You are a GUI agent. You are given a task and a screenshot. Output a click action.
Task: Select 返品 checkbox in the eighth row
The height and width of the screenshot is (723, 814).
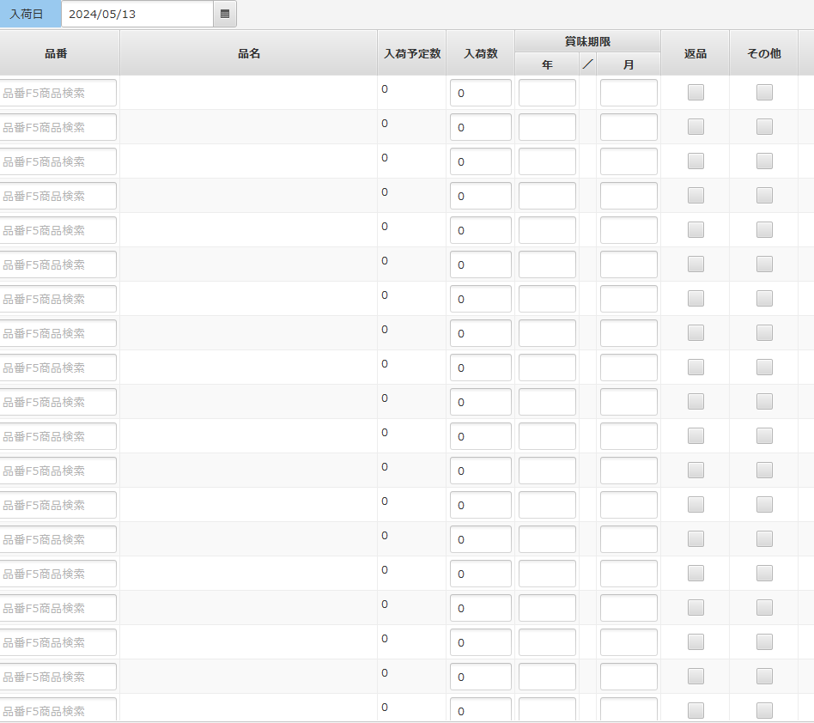pos(696,332)
